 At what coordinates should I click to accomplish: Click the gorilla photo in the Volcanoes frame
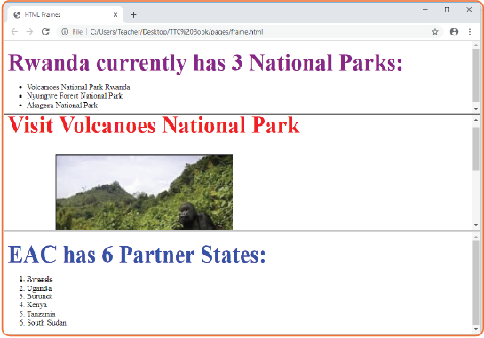click(x=144, y=193)
